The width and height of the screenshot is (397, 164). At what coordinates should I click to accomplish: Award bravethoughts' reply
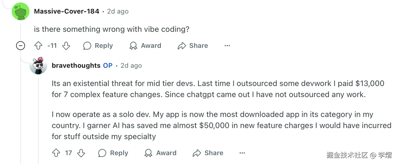161,153
